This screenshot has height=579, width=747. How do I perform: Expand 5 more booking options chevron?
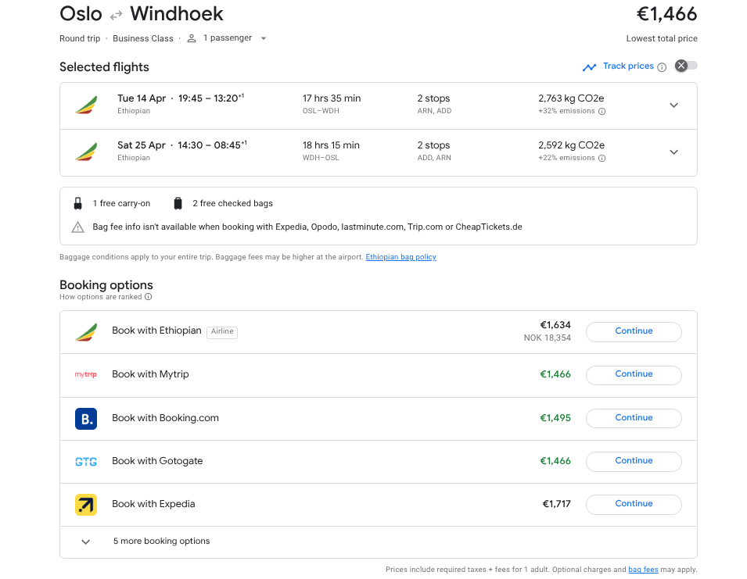click(86, 542)
